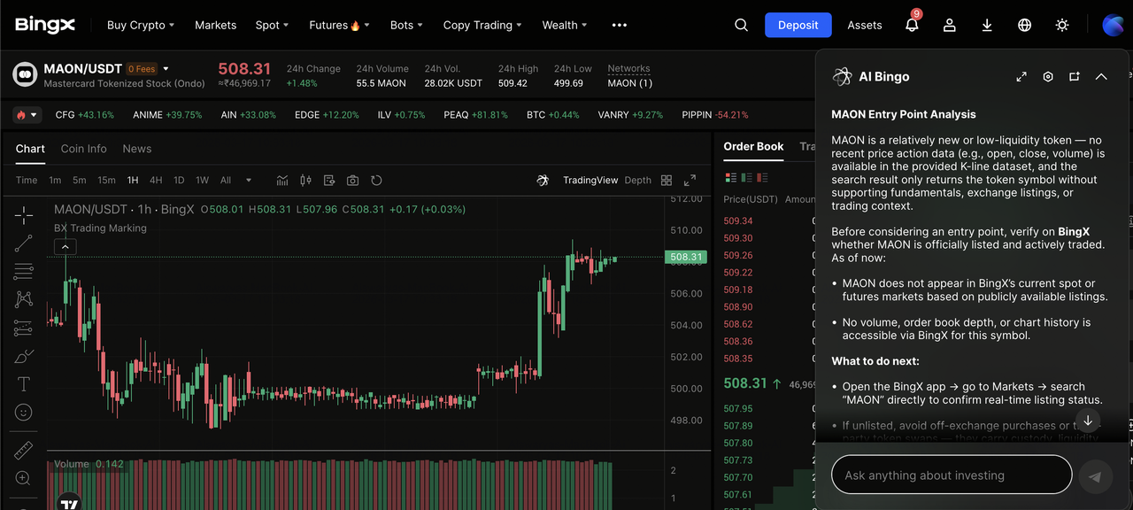The height and width of the screenshot is (510, 1133).
Task: Open the notifications bell
Action: (912, 25)
